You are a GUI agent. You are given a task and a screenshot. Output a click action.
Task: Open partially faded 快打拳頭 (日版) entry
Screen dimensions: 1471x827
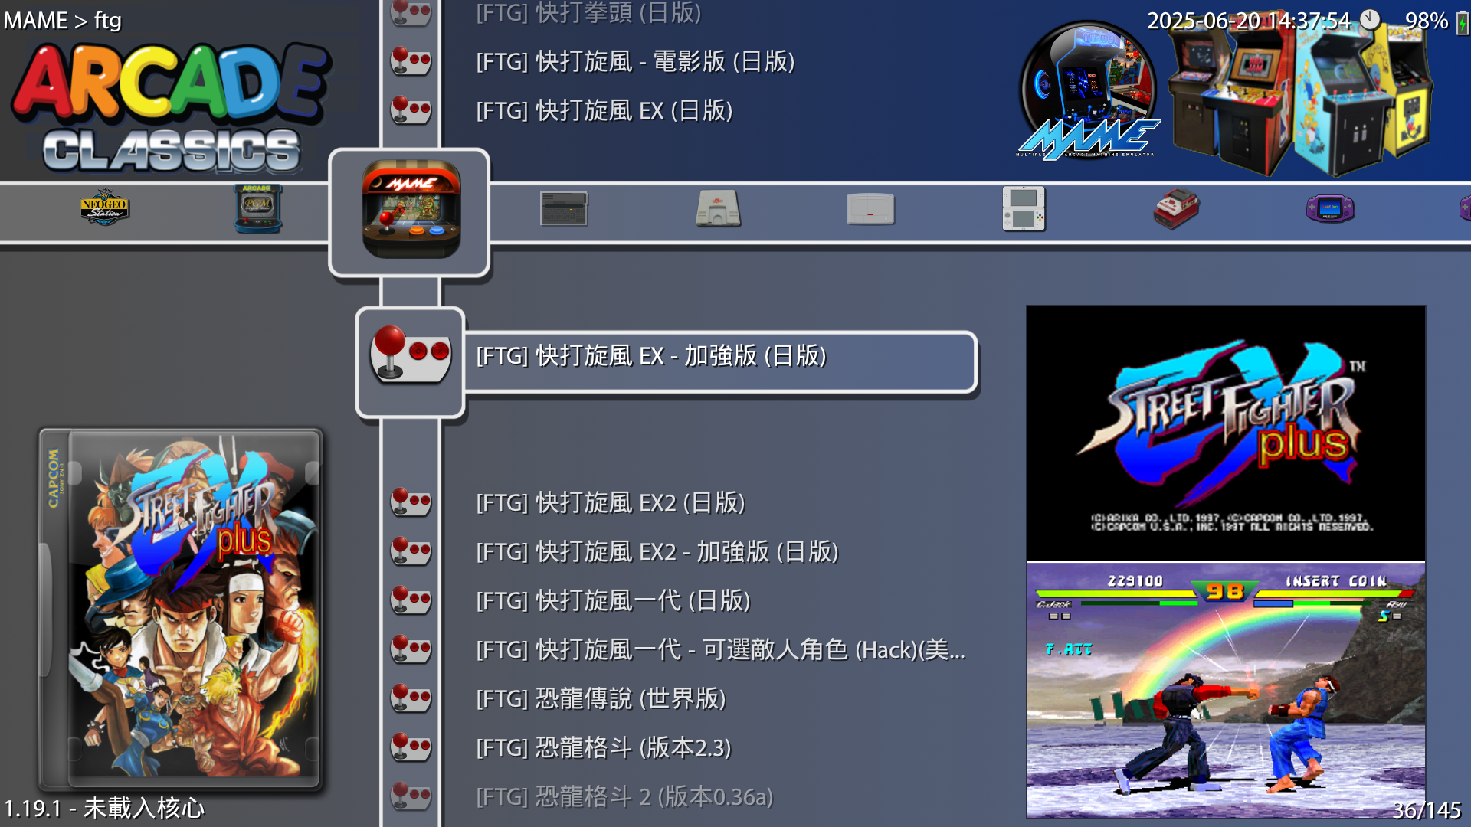coord(588,12)
